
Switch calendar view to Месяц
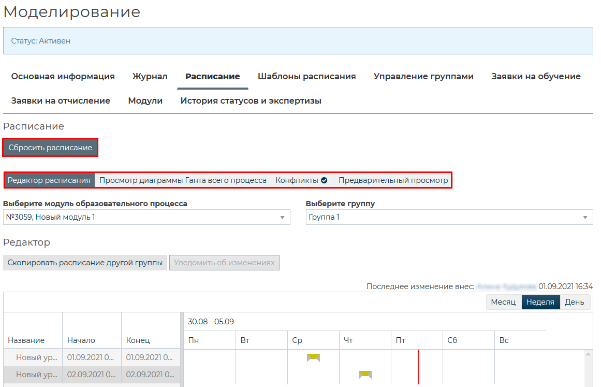(x=503, y=302)
